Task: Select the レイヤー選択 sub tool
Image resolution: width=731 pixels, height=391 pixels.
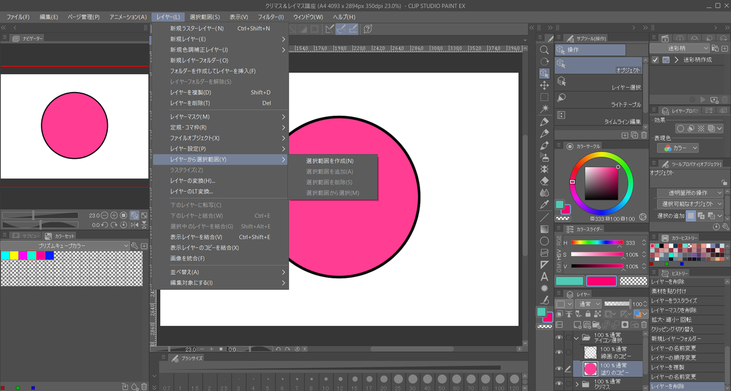Action: click(x=598, y=83)
